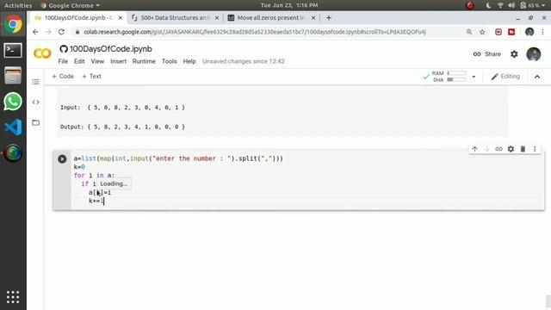Bookmark this page with star icon

[482, 32]
